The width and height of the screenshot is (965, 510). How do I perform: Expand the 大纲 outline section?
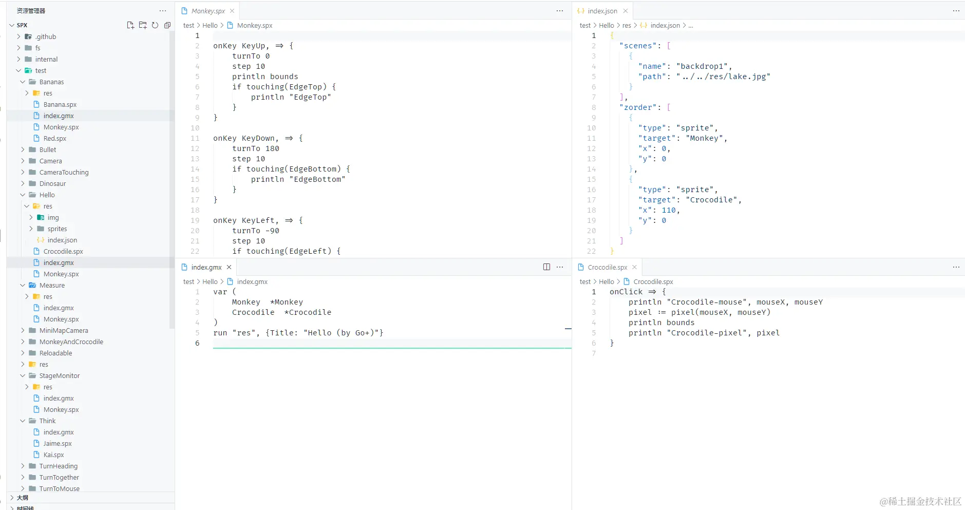(x=12, y=498)
